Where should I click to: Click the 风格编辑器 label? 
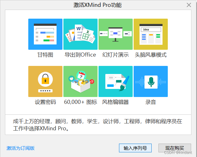point(116,102)
